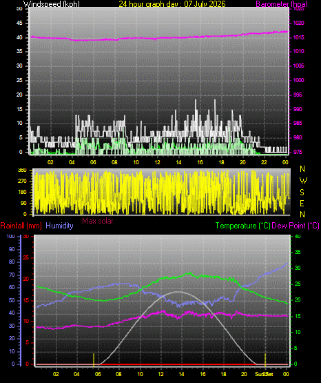Click the "975" barometer axis value
This screenshot has height=383, width=321.
(298, 153)
